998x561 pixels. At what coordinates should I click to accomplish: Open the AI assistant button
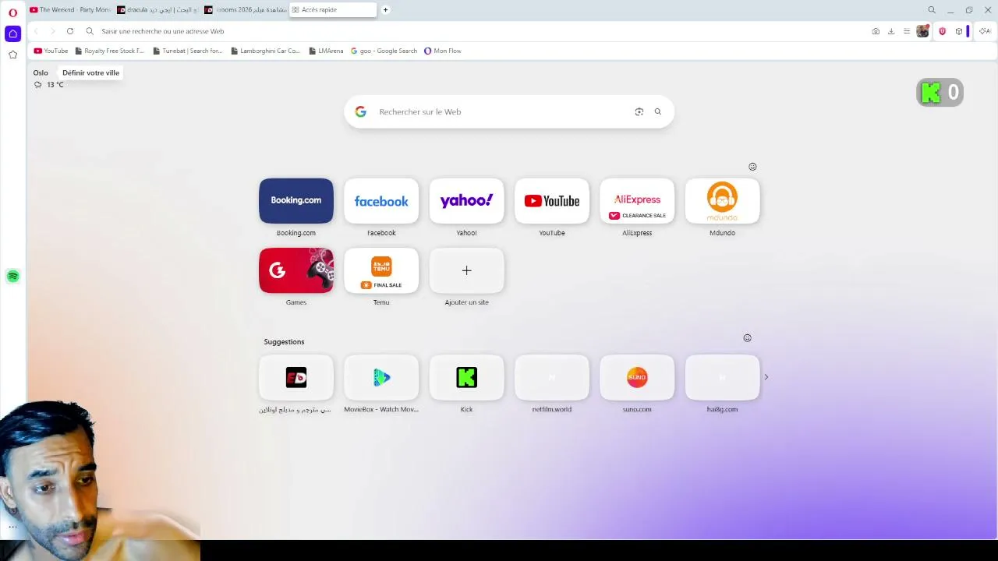point(985,31)
